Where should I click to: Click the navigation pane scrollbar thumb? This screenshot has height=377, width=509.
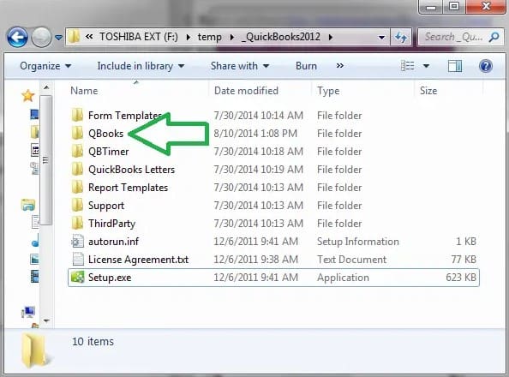coord(46,160)
